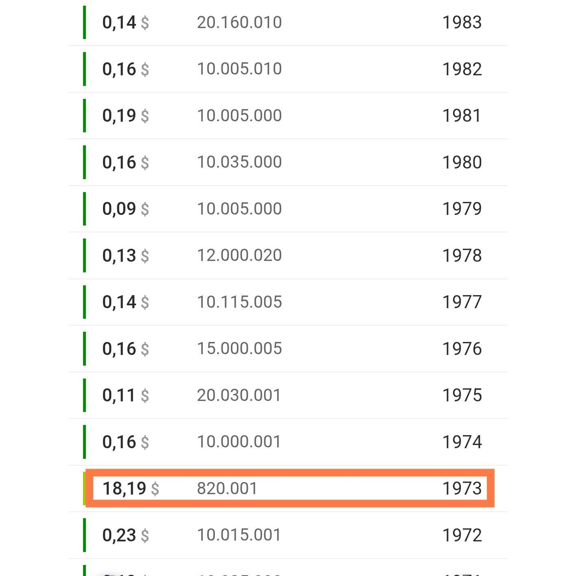The width and height of the screenshot is (576, 576).
Task: Click mintage 10.015.001
Action: 239,535
